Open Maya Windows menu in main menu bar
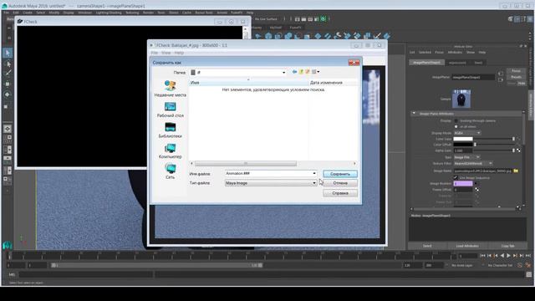 click(x=84, y=13)
